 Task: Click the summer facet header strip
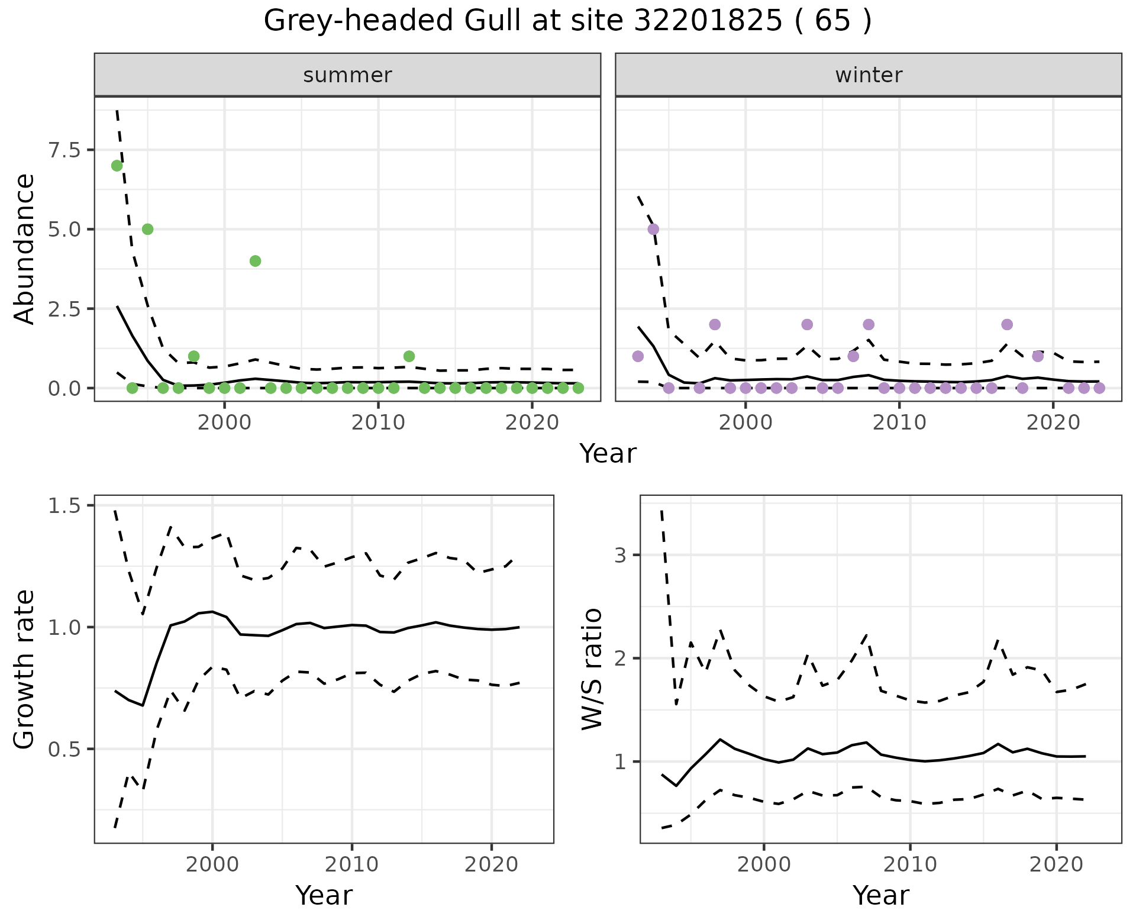coord(347,75)
